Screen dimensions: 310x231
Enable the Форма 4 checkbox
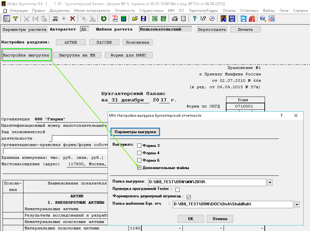point(139,153)
